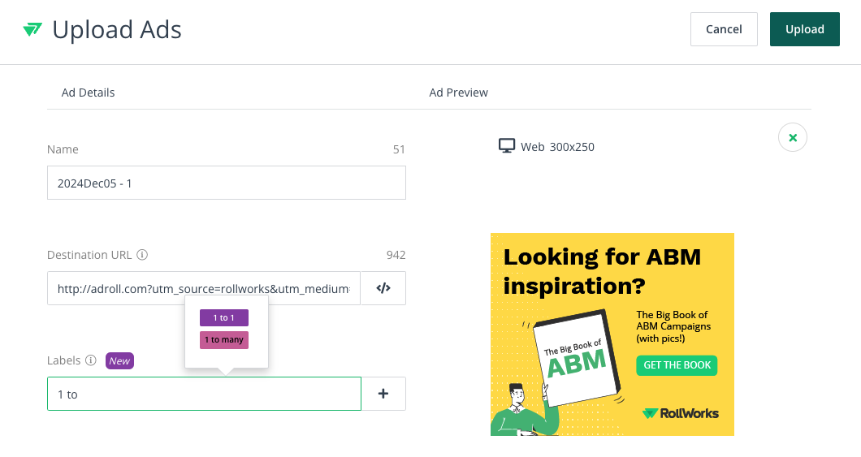Click the RollWorks logo beside Upload Ads
861x457 pixels.
click(32, 30)
